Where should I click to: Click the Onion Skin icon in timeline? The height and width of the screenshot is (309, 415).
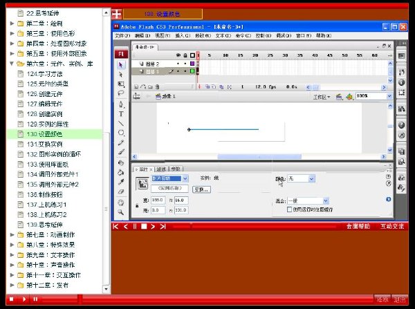click(x=207, y=87)
